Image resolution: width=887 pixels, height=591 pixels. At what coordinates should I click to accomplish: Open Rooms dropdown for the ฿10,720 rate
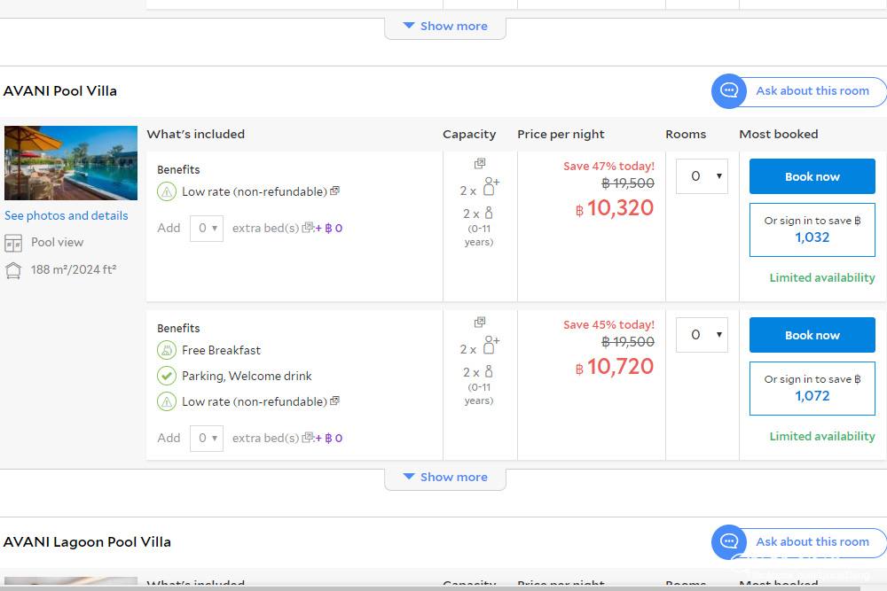(702, 335)
